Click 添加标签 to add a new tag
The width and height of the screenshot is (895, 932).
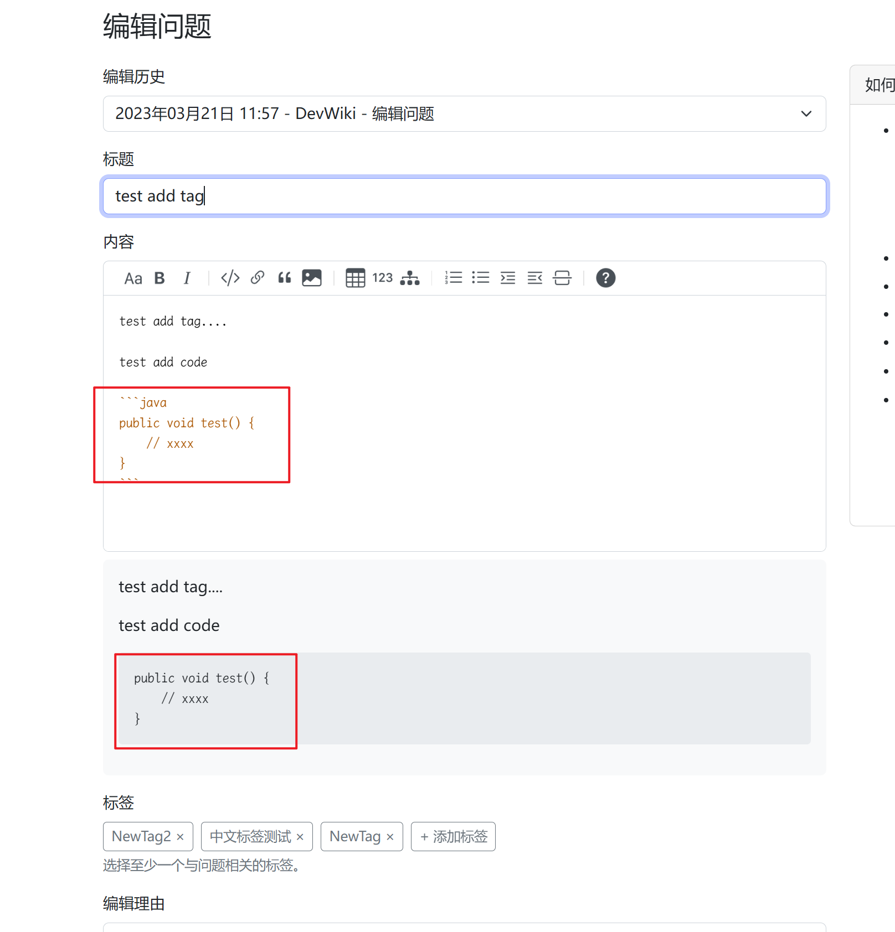(x=453, y=836)
